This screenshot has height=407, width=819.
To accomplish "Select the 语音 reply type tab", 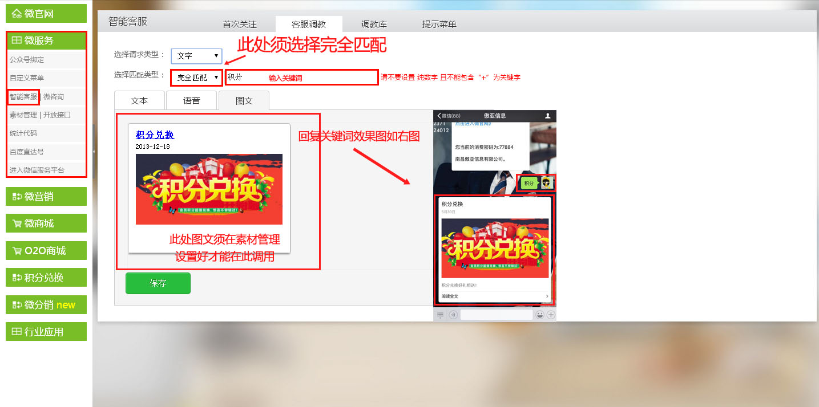I will (191, 100).
